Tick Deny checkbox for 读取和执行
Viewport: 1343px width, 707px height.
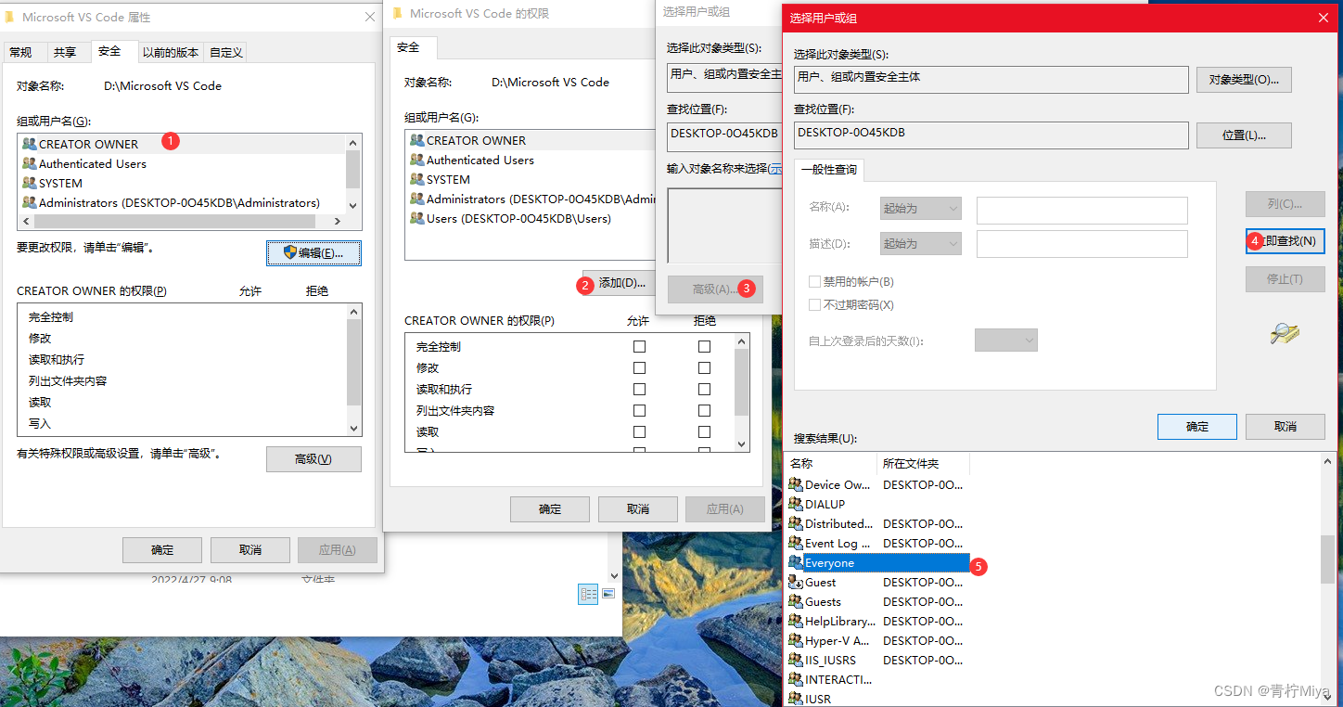(x=704, y=389)
